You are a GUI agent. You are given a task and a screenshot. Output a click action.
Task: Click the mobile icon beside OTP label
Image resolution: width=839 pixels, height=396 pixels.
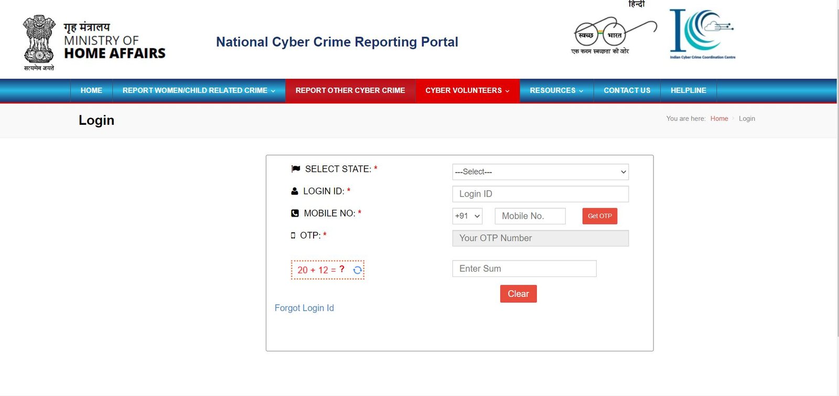click(293, 236)
